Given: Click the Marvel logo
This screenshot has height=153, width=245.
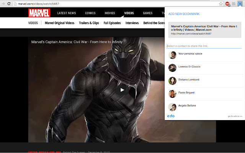Looking at the screenshot, I should pyautogui.click(x=39, y=13).
